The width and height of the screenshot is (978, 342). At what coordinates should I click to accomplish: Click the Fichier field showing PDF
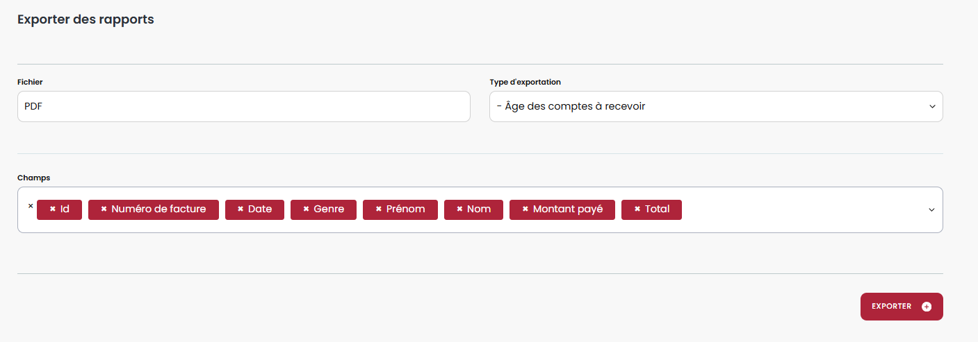coord(243,107)
